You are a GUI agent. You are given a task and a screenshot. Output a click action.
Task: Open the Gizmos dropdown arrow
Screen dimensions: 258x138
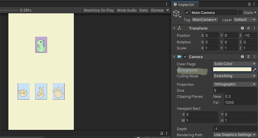168,10
